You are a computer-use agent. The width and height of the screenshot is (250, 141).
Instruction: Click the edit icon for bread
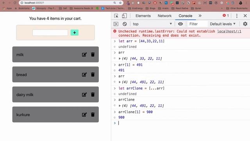[x=84, y=74]
